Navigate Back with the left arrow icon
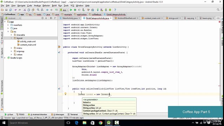Viewport: 224px width, 126px height. pyautogui.click(x=47, y=10)
